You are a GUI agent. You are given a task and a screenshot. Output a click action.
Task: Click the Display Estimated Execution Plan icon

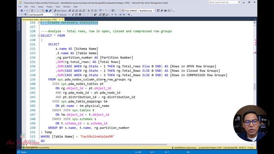pyautogui.click(x=76, y=15)
